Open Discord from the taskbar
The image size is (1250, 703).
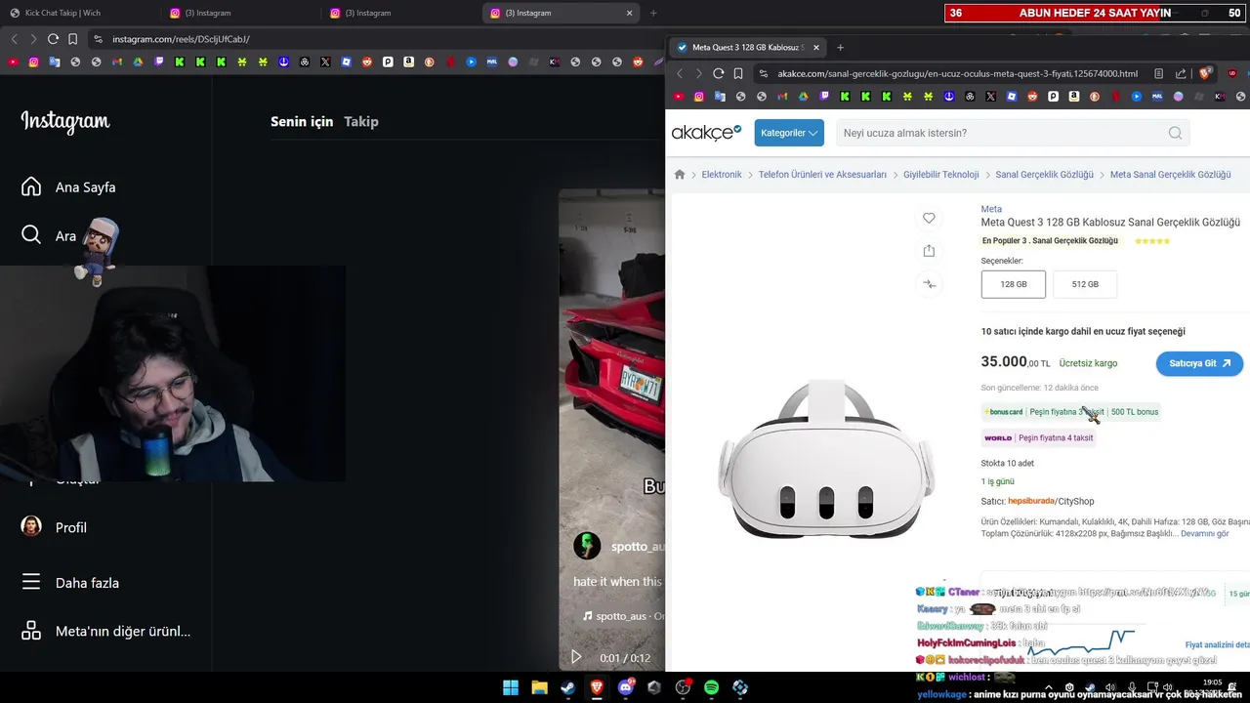pos(625,687)
